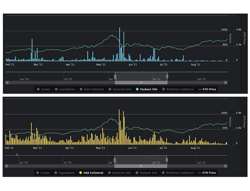Click bottom navigator scrollbar thumb grip
250x191 pixels.
pyautogui.click(x=141, y=166)
